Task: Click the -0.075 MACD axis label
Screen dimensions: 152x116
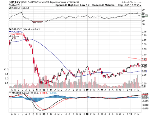Action: [145, 108]
